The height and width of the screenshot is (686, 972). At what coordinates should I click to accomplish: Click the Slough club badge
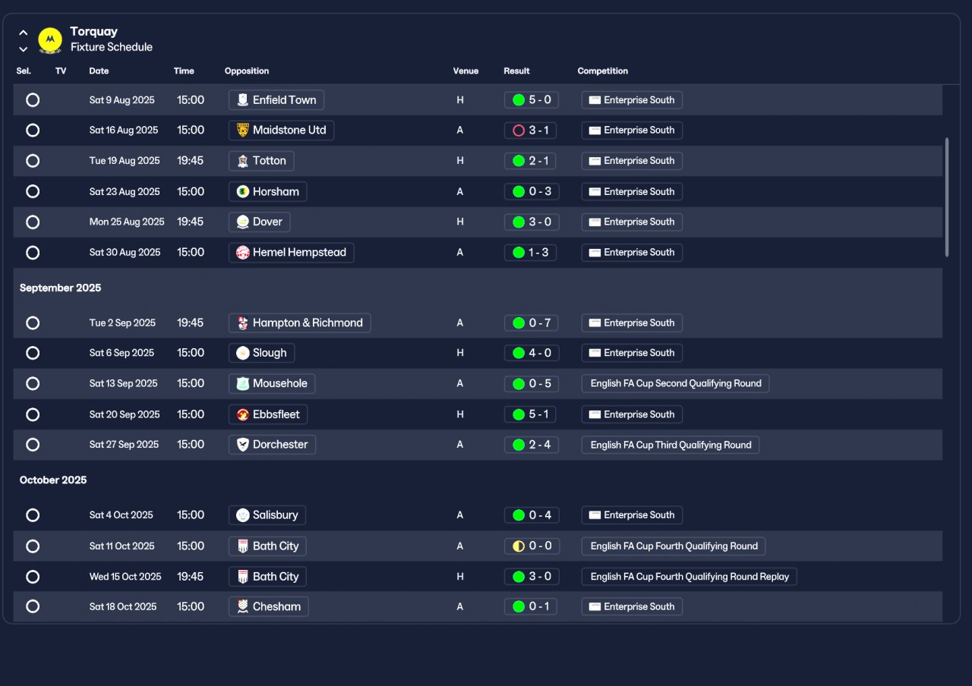[242, 353]
